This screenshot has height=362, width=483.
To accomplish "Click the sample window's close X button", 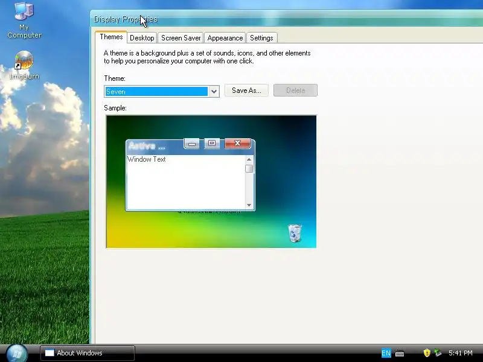I will [237, 143].
